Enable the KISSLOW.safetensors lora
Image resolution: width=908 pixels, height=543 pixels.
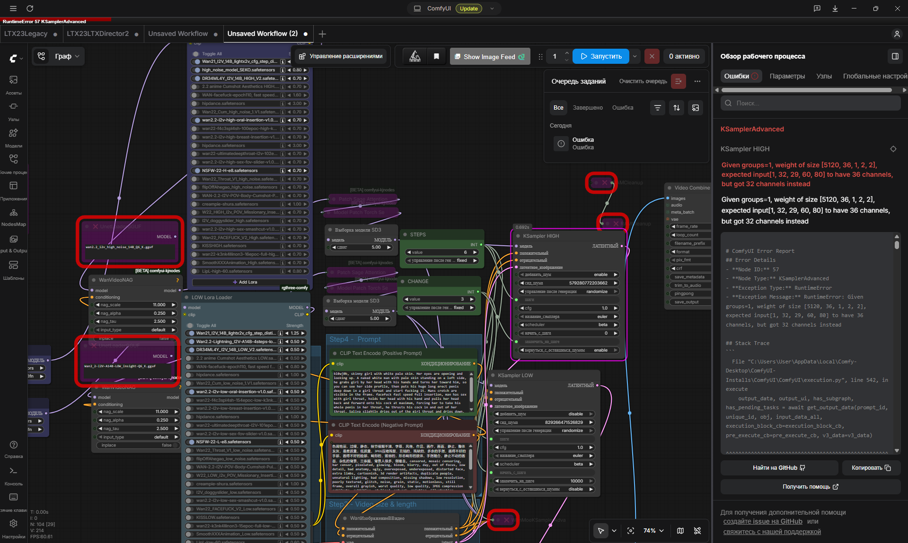189,517
